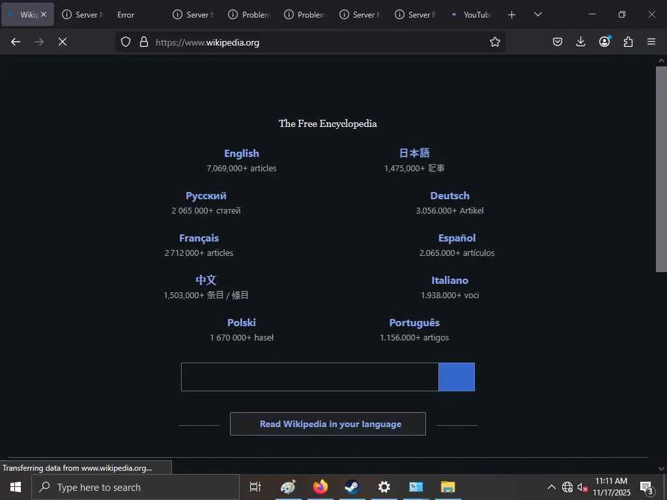Screen dimensions: 667x500
Task: Open the Polski Wikipedia link
Action: pyautogui.click(x=242, y=323)
